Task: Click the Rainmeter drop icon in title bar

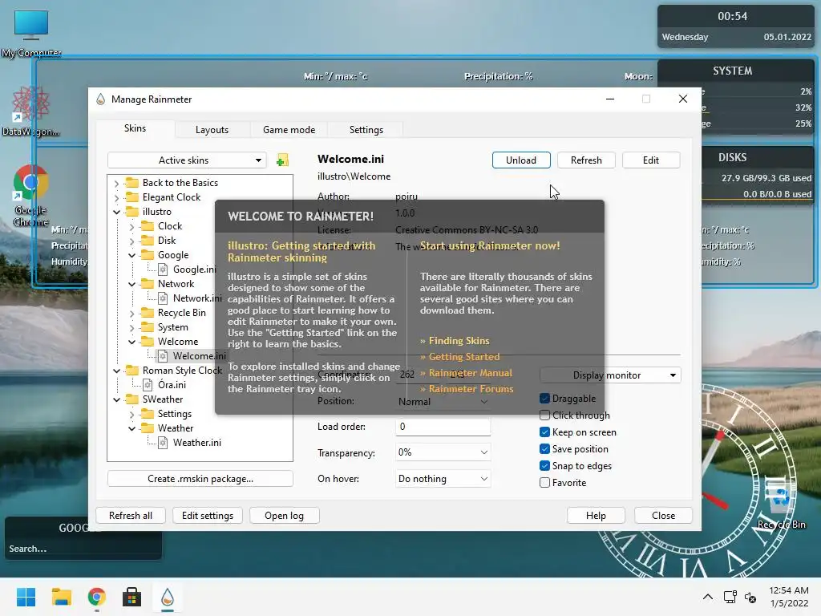Action: tap(100, 99)
